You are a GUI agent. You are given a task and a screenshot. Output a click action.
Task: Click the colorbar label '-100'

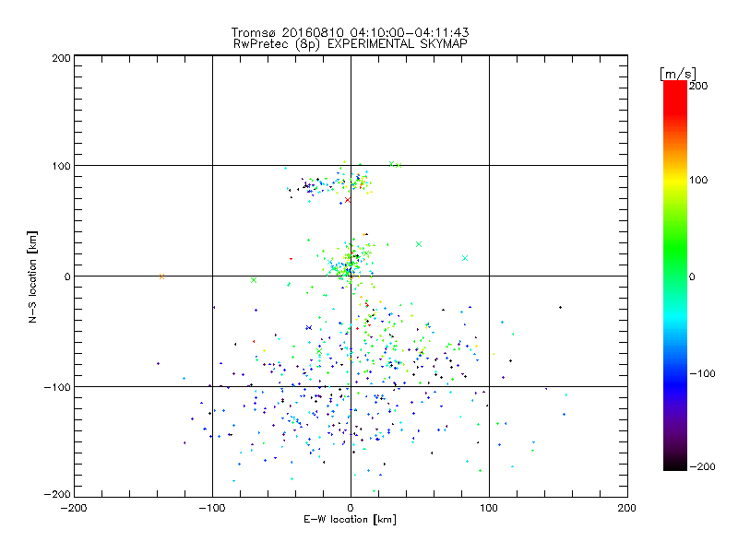[x=702, y=374]
